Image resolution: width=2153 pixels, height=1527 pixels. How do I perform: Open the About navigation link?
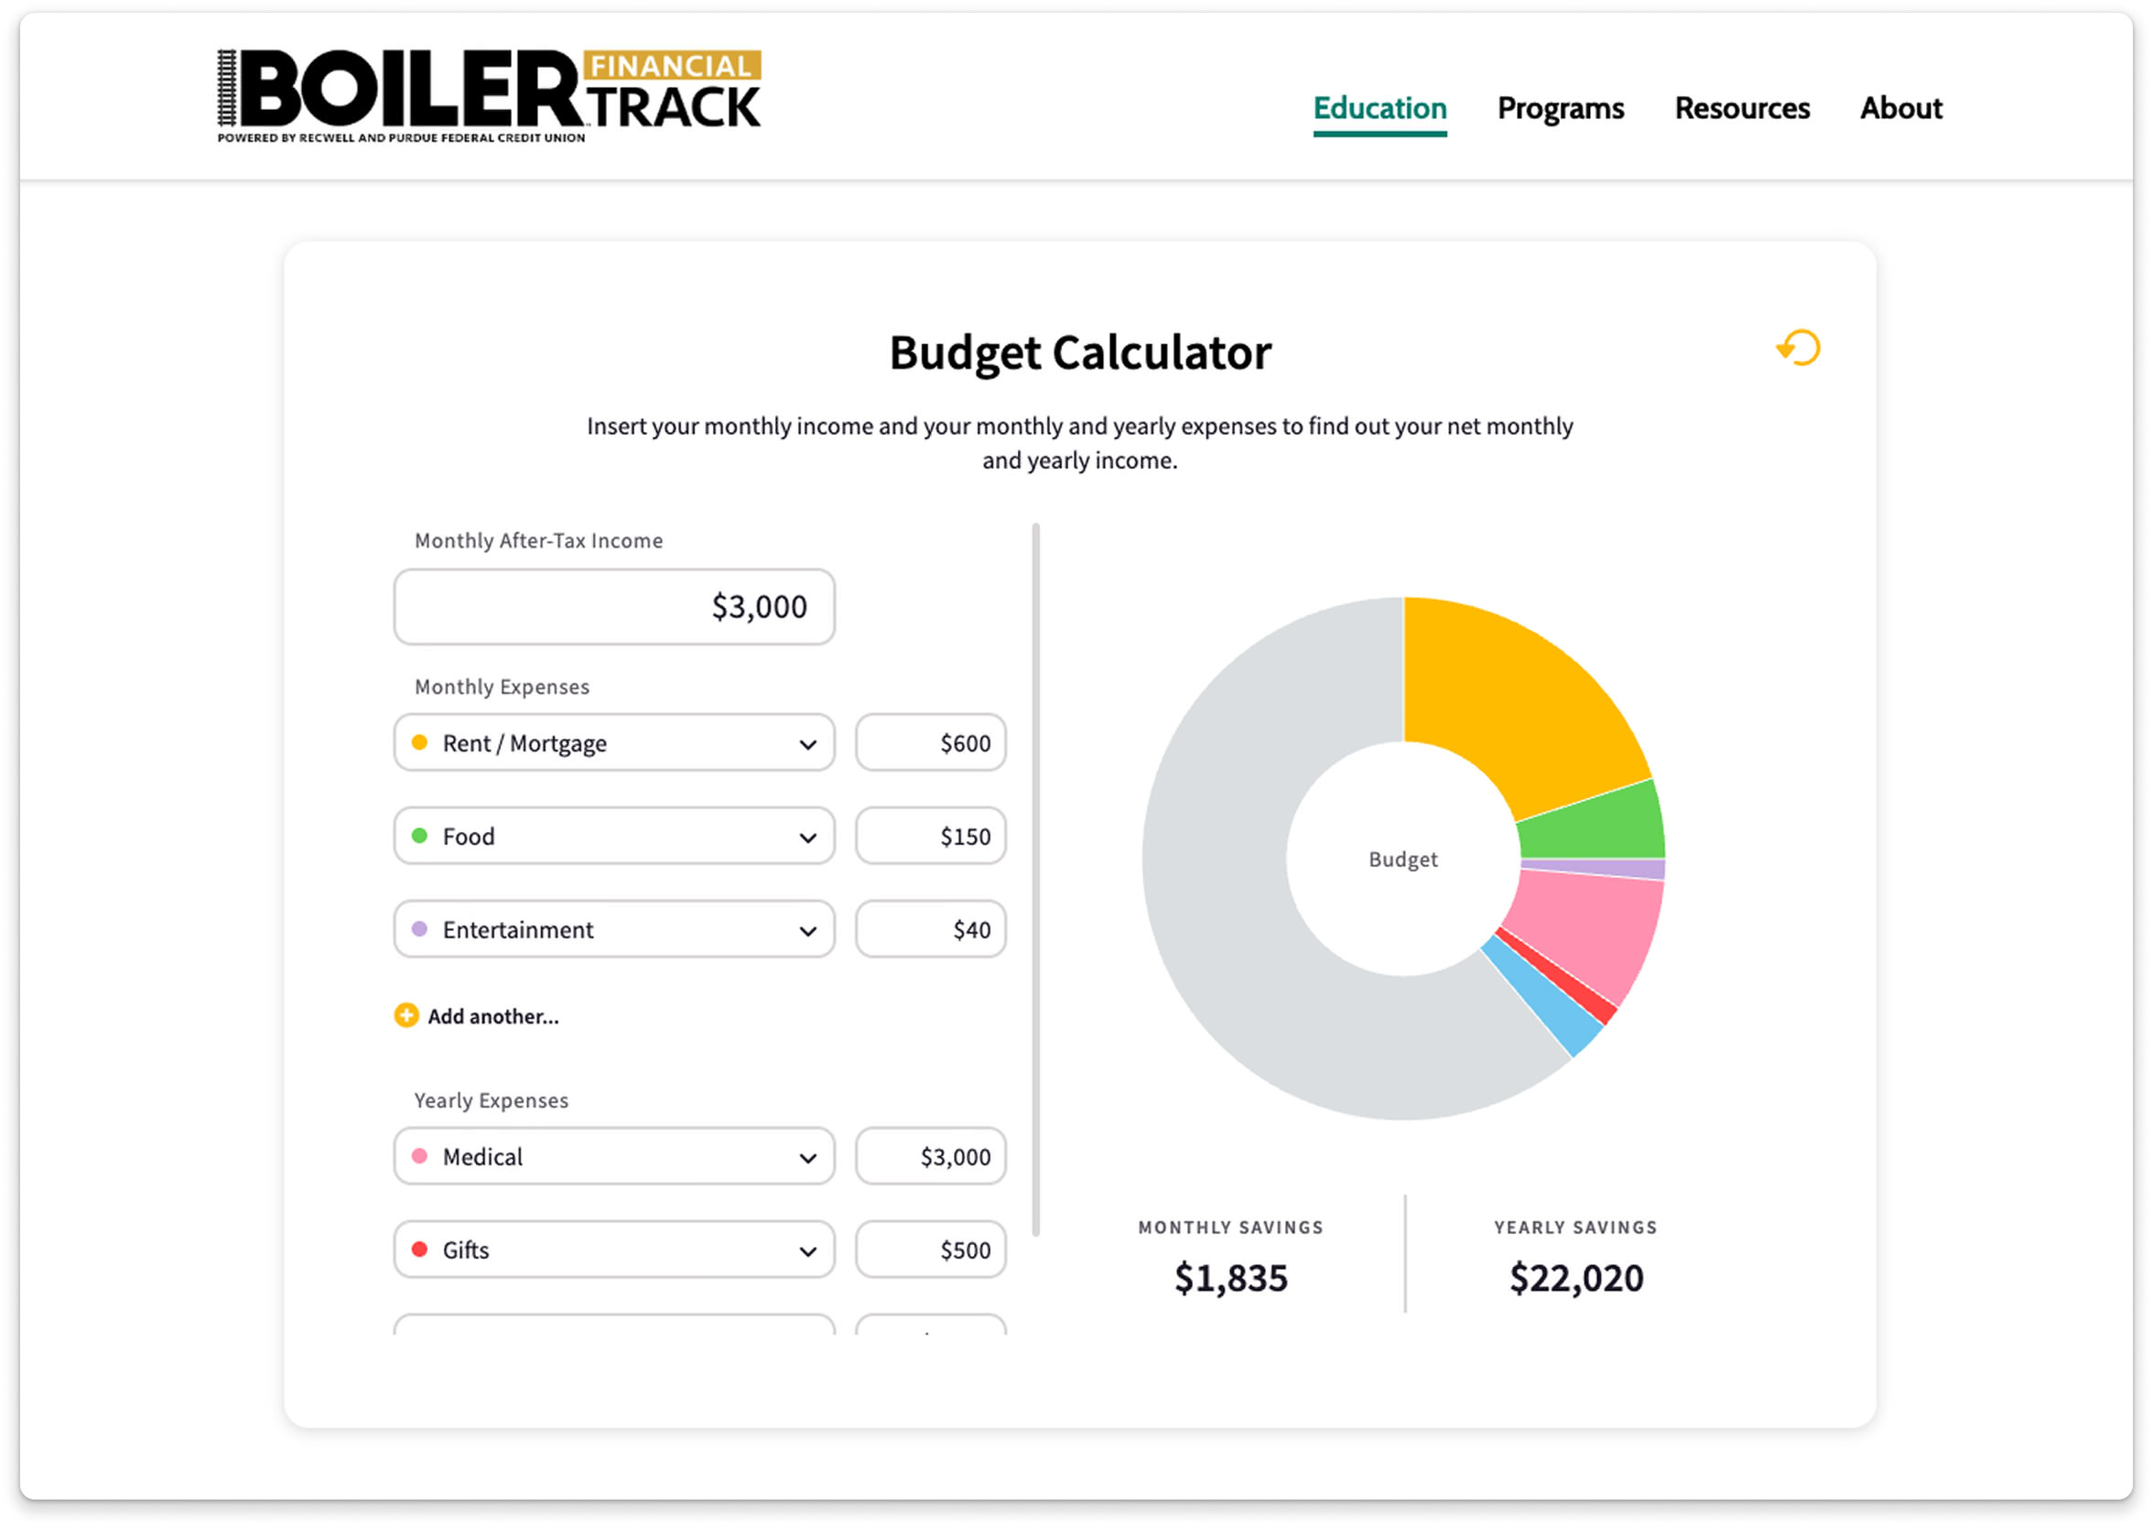(1900, 108)
